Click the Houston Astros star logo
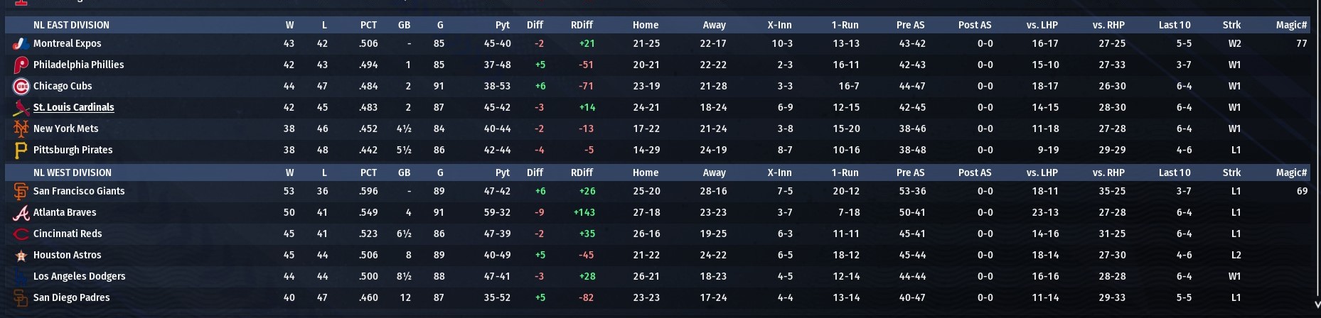This screenshot has height=318, width=1321. pos(21,256)
